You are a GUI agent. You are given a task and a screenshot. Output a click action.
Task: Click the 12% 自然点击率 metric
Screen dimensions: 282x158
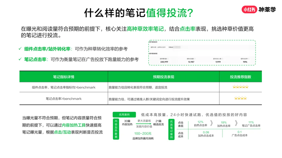tap(200, 124)
